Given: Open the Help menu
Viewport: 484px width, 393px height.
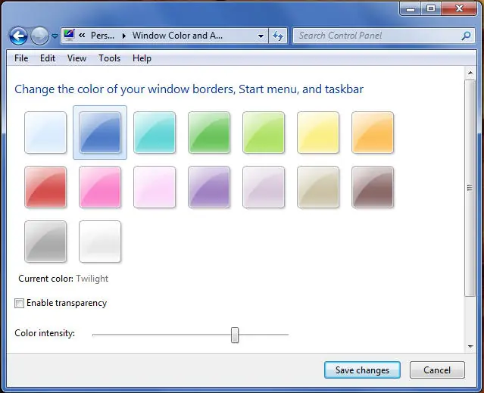Looking at the screenshot, I should click(142, 58).
